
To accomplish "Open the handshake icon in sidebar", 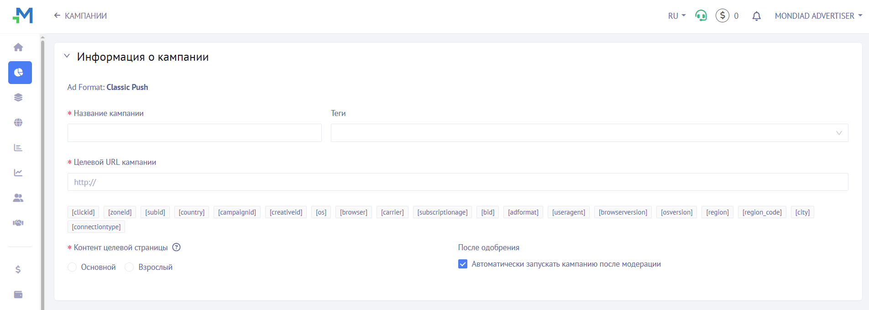I will 18,223.
